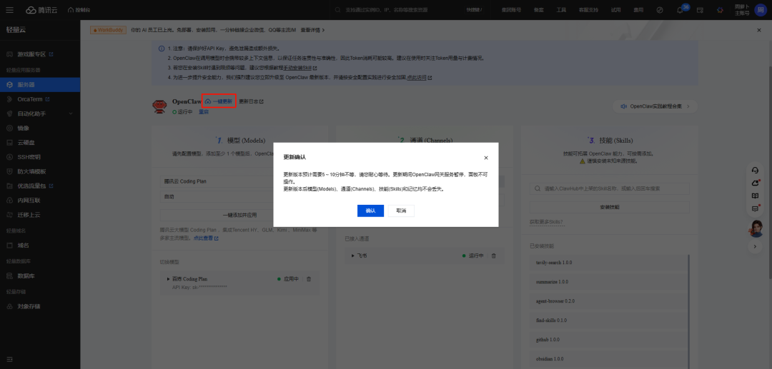
Task: Open the headset customer service floating icon
Action: click(755, 170)
